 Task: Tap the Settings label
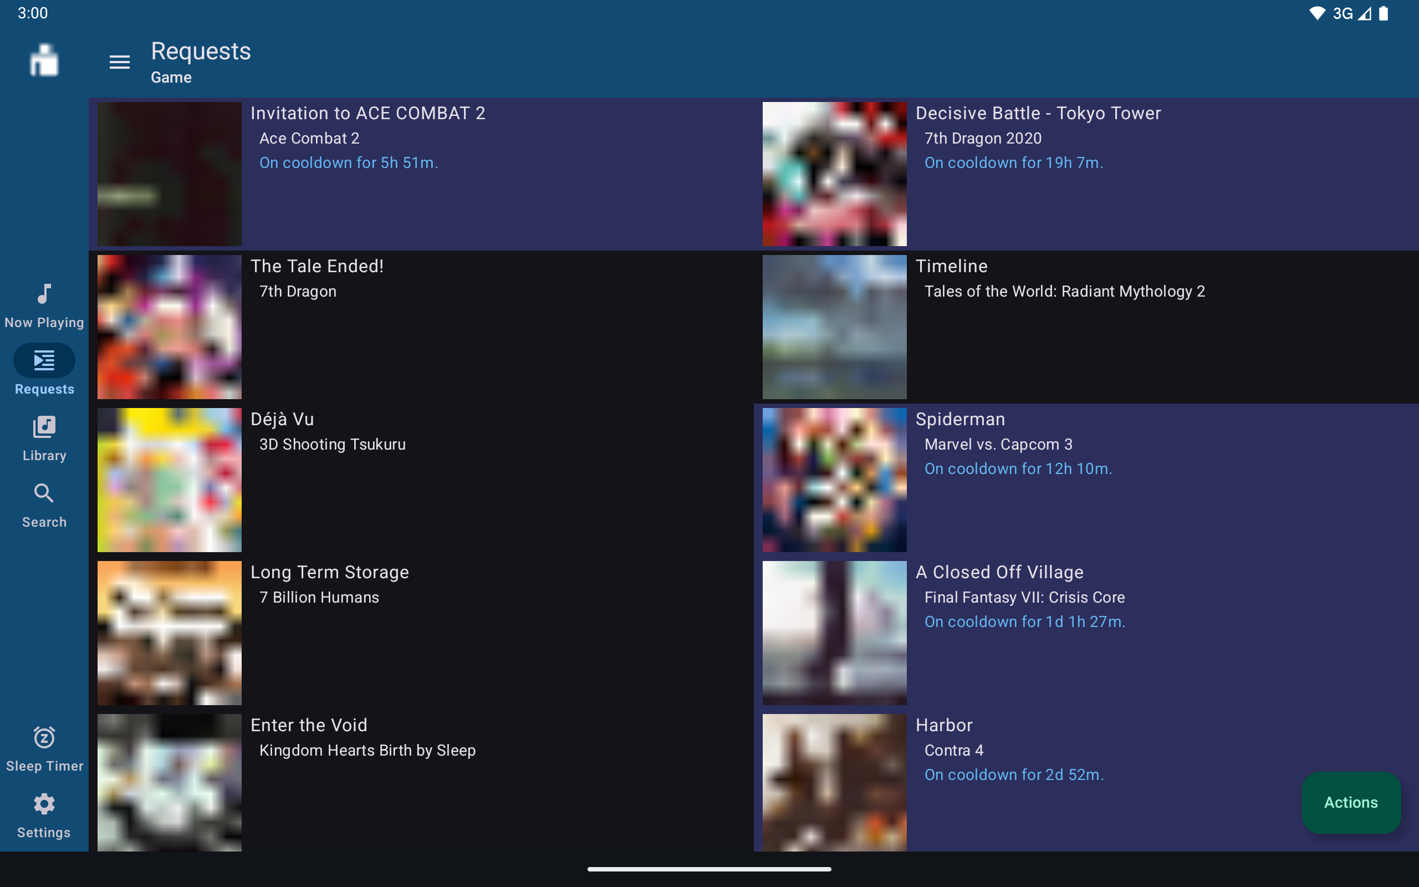point(44,833)
